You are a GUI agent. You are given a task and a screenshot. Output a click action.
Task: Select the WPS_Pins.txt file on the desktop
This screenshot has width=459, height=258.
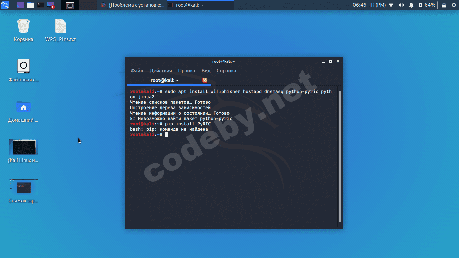60,30
